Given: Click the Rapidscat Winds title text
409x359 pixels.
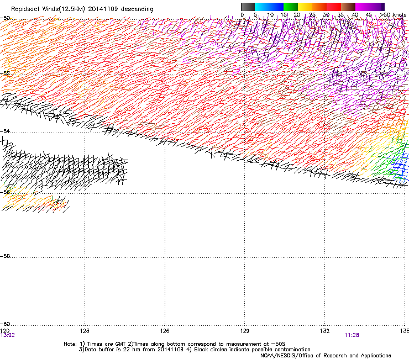Looking at the screenshot, I should click(82, 9).
